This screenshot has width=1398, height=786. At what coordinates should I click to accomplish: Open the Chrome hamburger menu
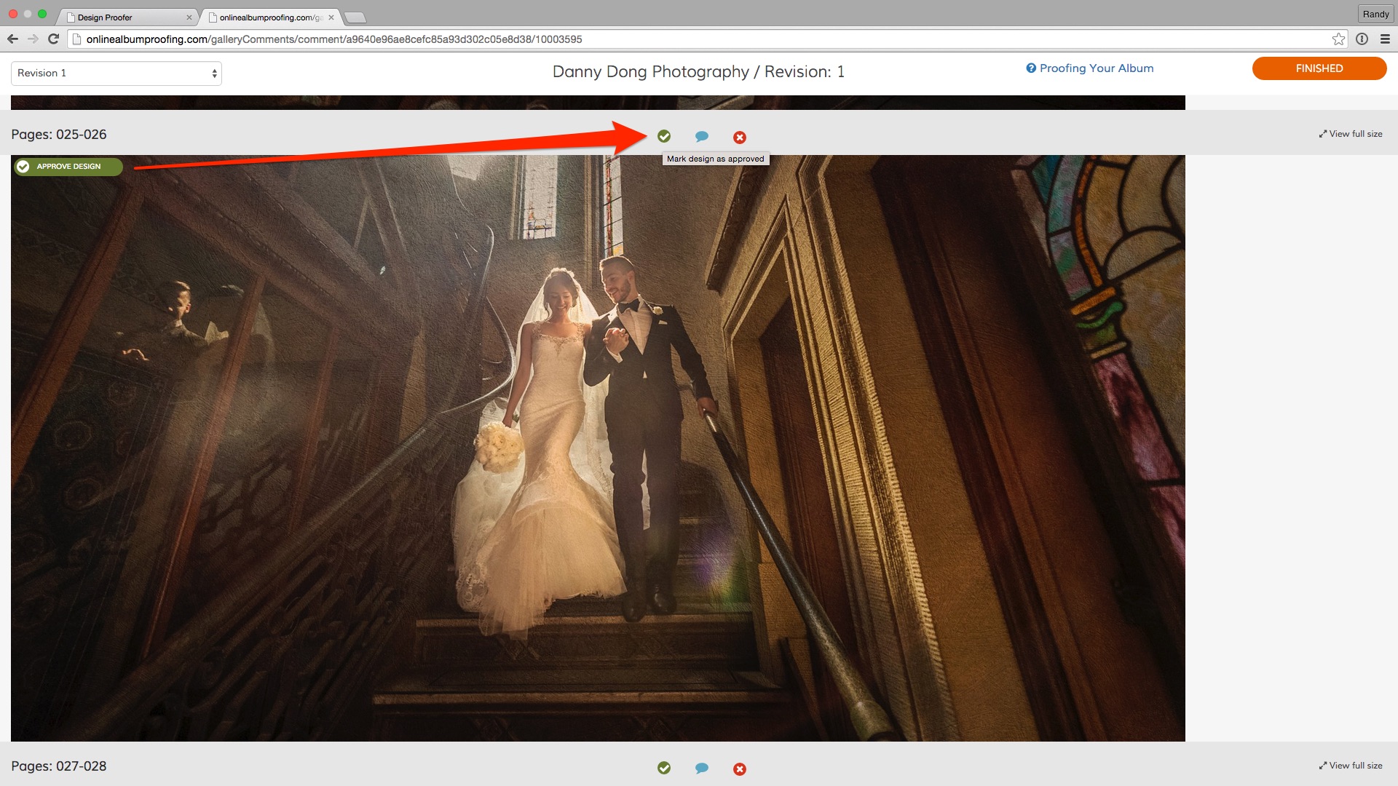(1385, 39)
